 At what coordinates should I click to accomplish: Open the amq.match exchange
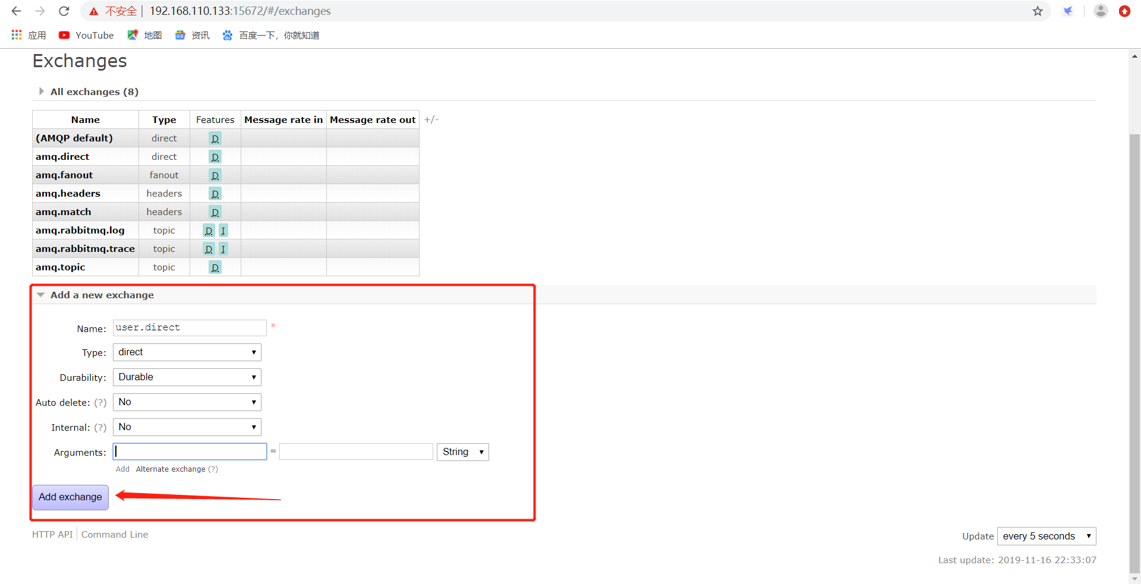pos(64,211)
